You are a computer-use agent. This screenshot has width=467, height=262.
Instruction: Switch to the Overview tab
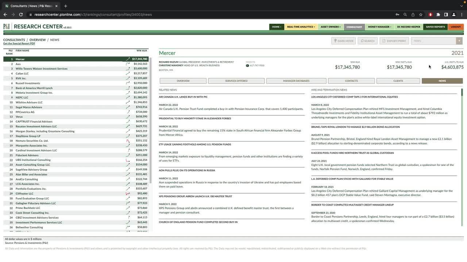tap(183, 81)
